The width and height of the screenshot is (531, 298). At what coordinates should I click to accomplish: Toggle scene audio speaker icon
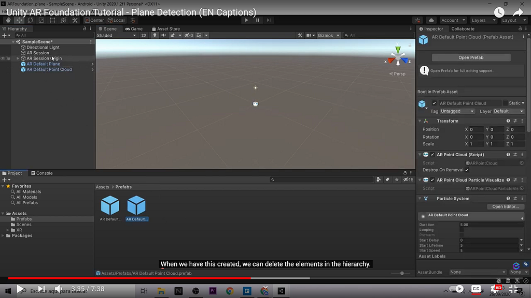pos(163,35)
